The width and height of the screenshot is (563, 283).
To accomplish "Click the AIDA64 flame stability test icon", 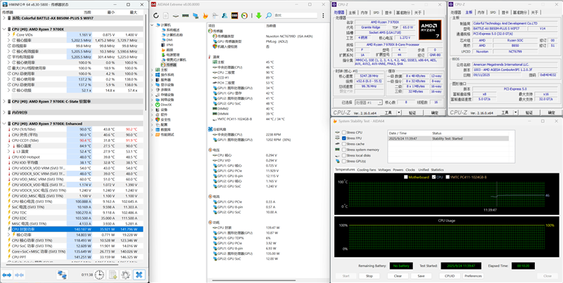I will click(x=205, y=15).
